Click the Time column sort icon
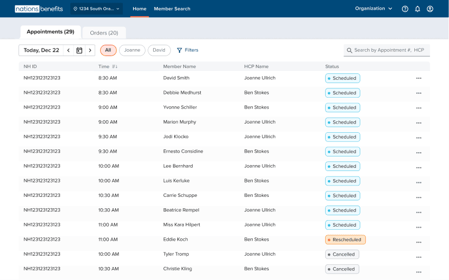Viewport: 449px width, 280px height. tap(115, 66)
